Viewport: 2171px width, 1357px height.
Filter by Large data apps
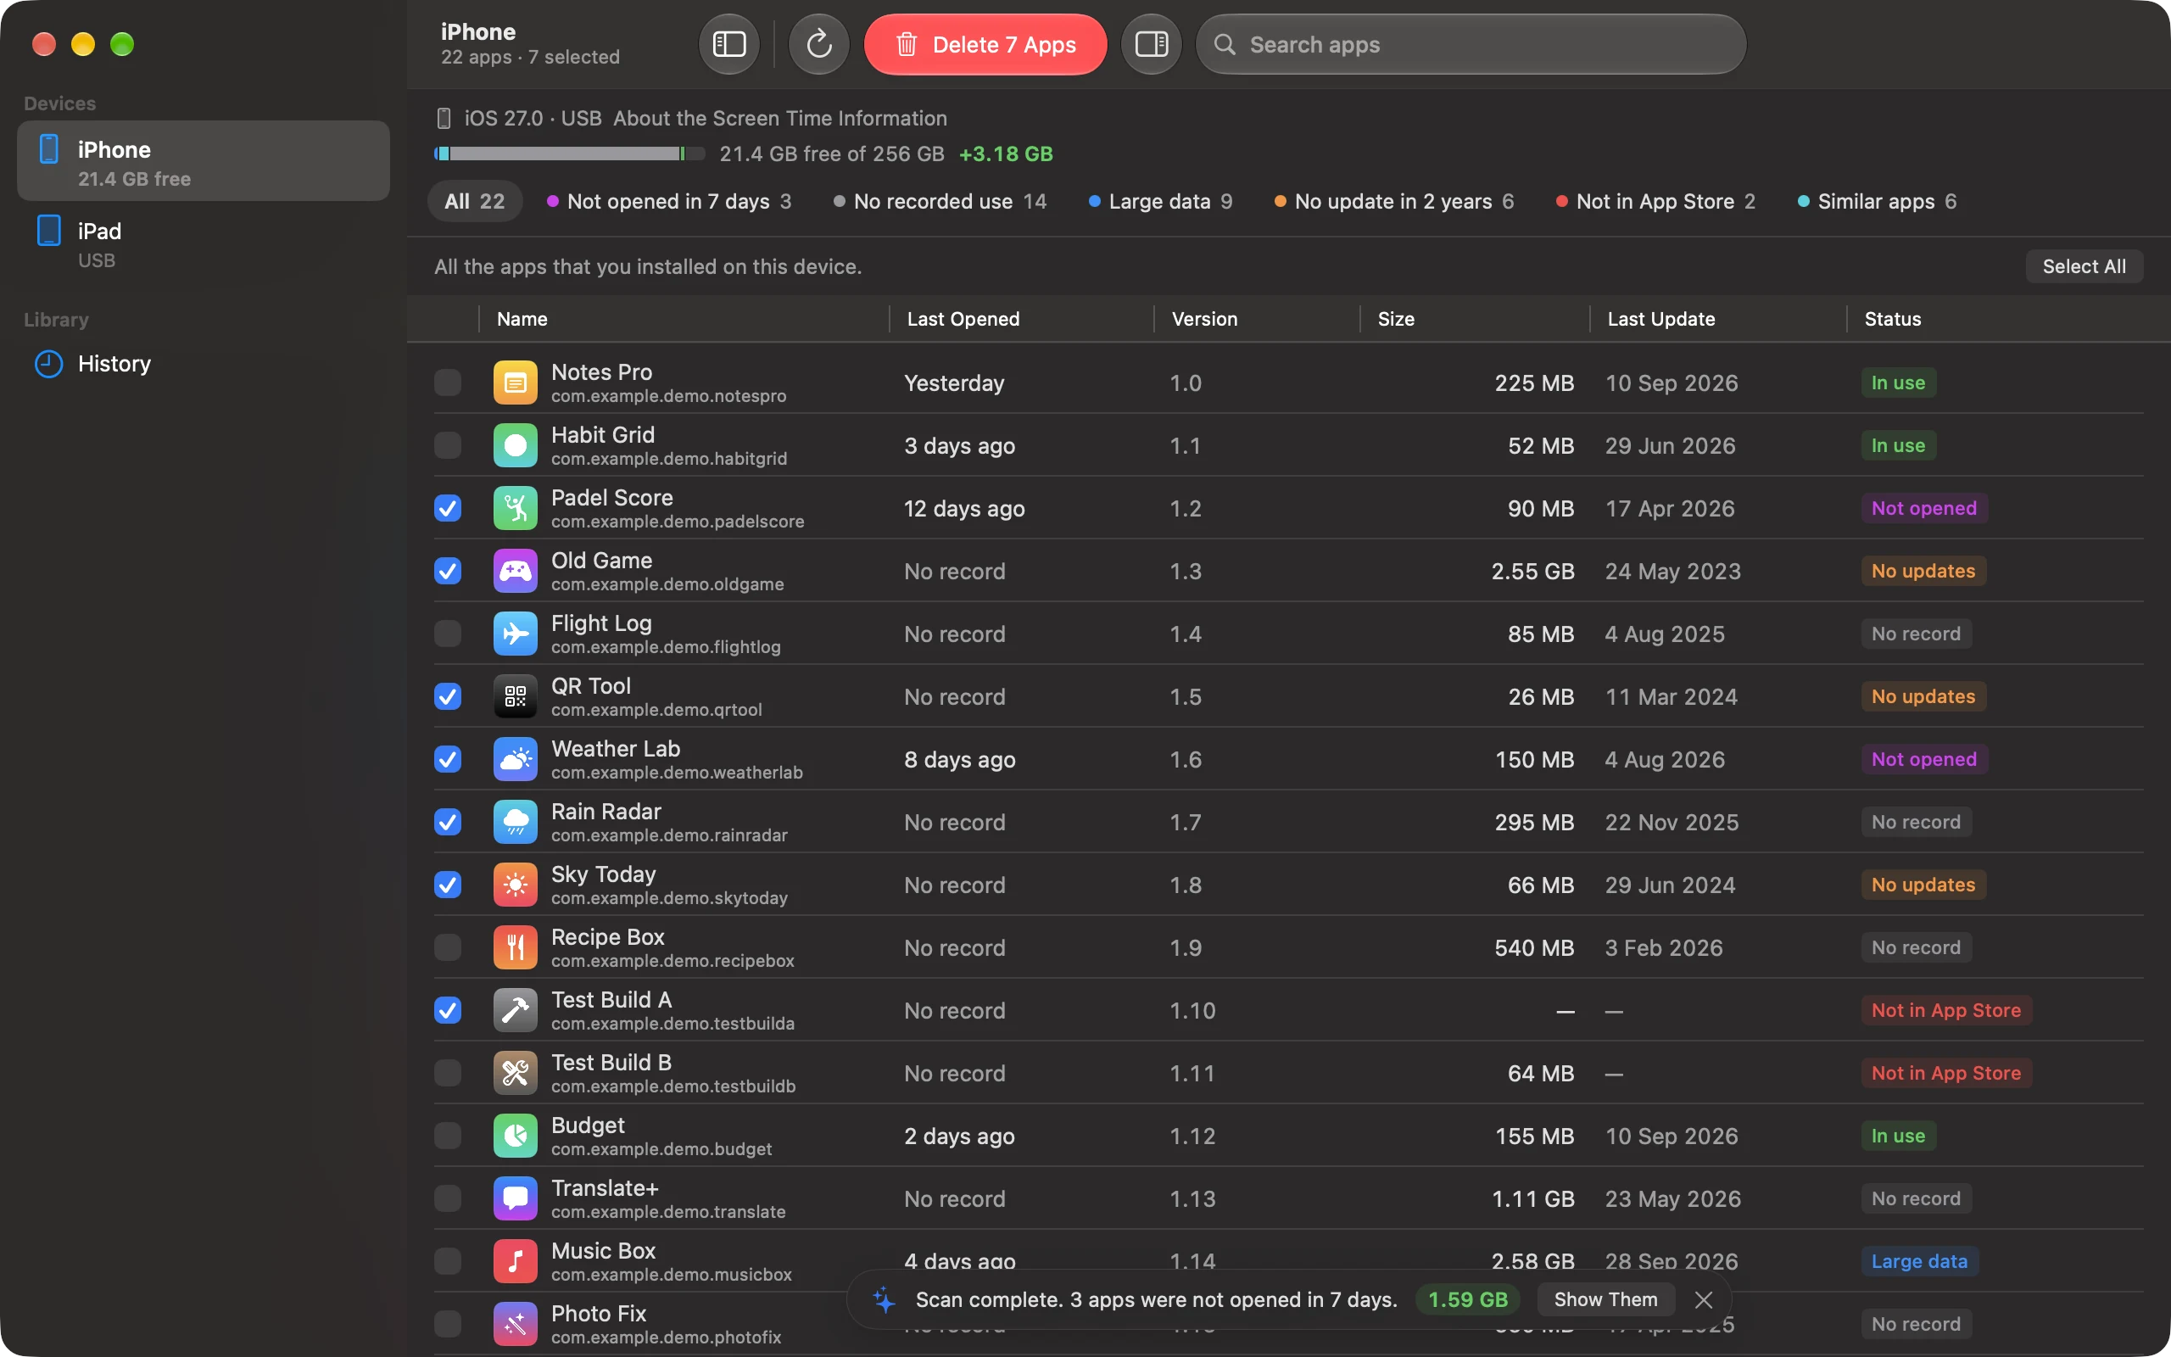click(1160, 201)
